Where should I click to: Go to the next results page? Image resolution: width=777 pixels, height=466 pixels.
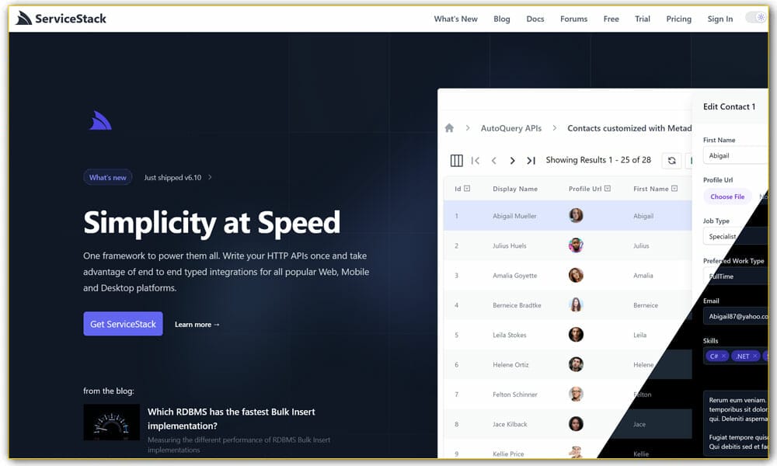pyautogui.click(x=512, y=161)
